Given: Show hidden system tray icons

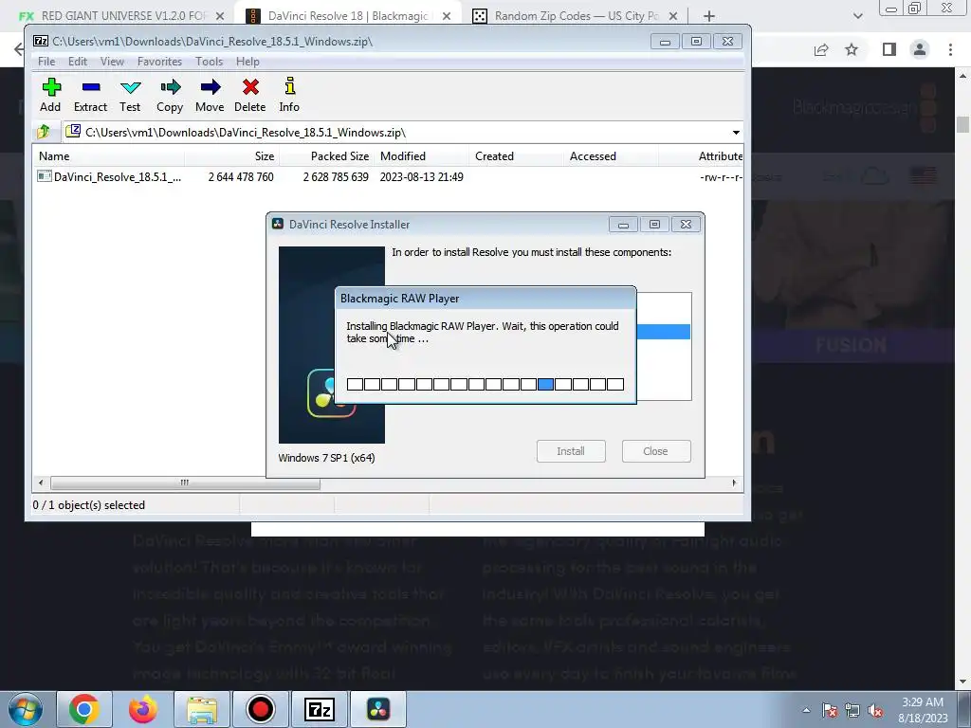Looking at the screenshot, I should [806, 710].
